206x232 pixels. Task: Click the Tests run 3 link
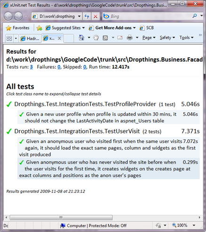(x=32, y=67)
